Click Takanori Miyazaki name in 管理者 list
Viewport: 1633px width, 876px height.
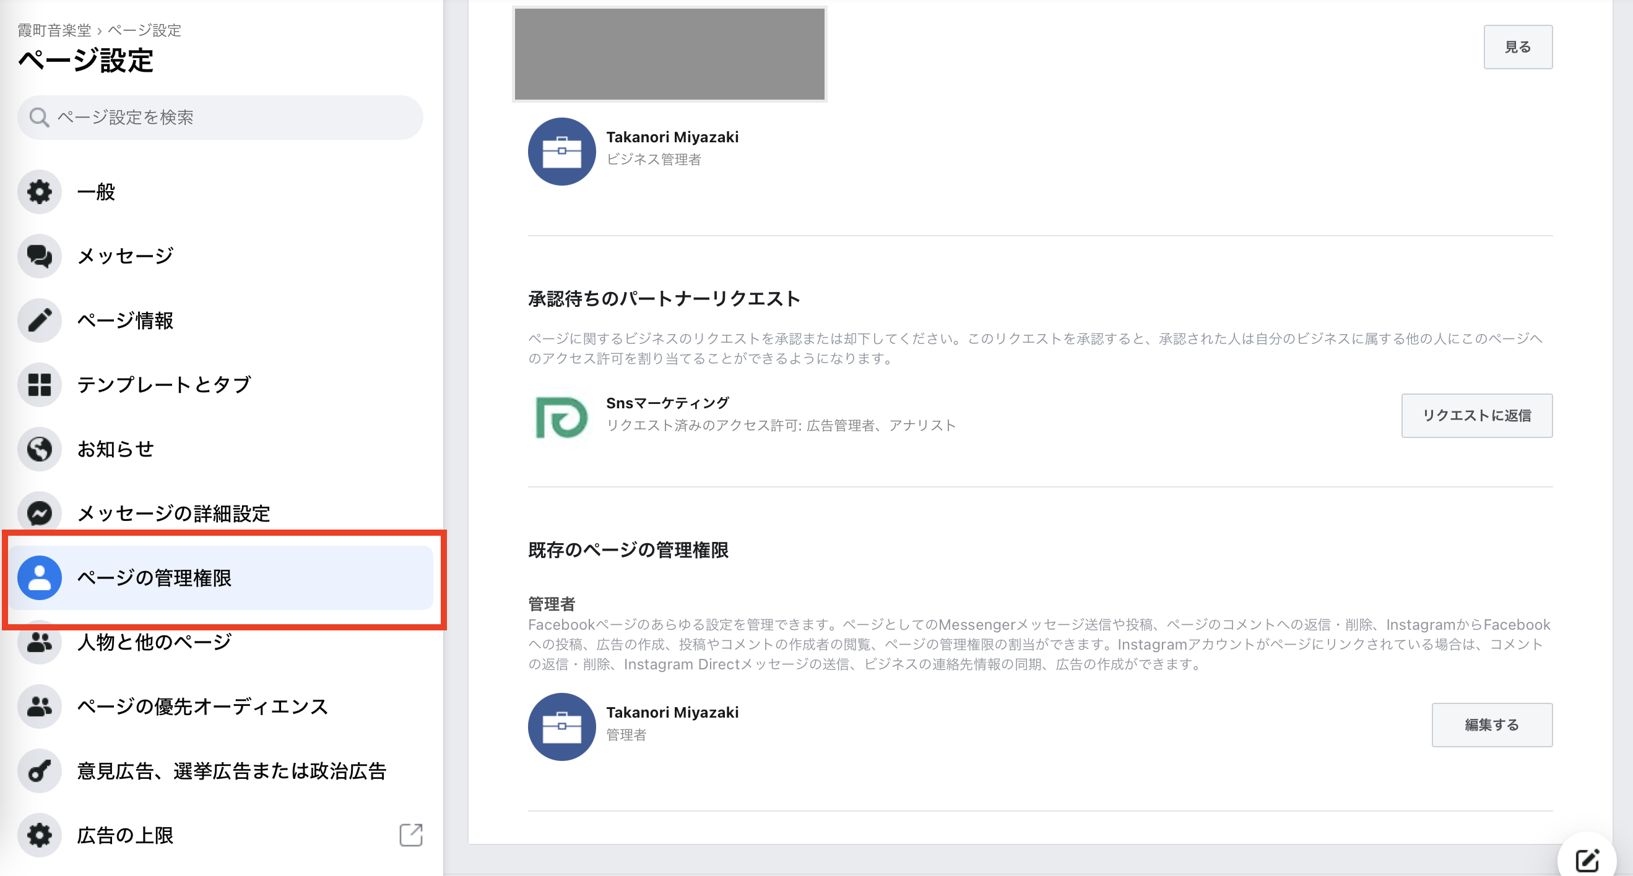coord(672,712)
